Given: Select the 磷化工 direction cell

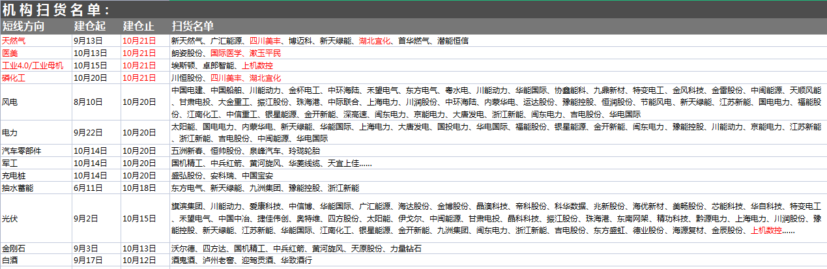Looking at the screenshot, I should (x=36, y=78).
